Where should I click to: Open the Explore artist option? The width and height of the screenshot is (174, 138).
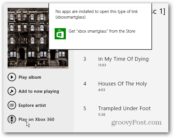click(x=32, y=105)
